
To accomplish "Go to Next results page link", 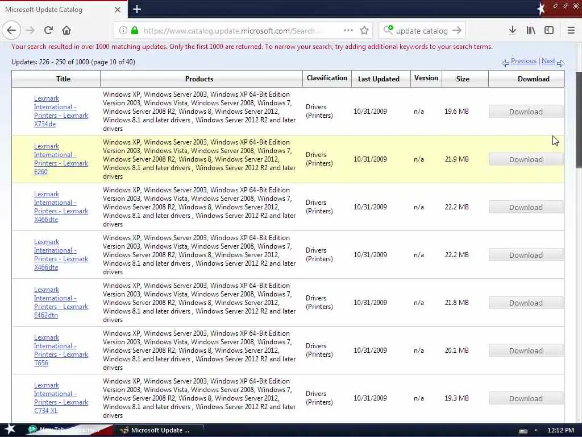I will coord(548,61).
